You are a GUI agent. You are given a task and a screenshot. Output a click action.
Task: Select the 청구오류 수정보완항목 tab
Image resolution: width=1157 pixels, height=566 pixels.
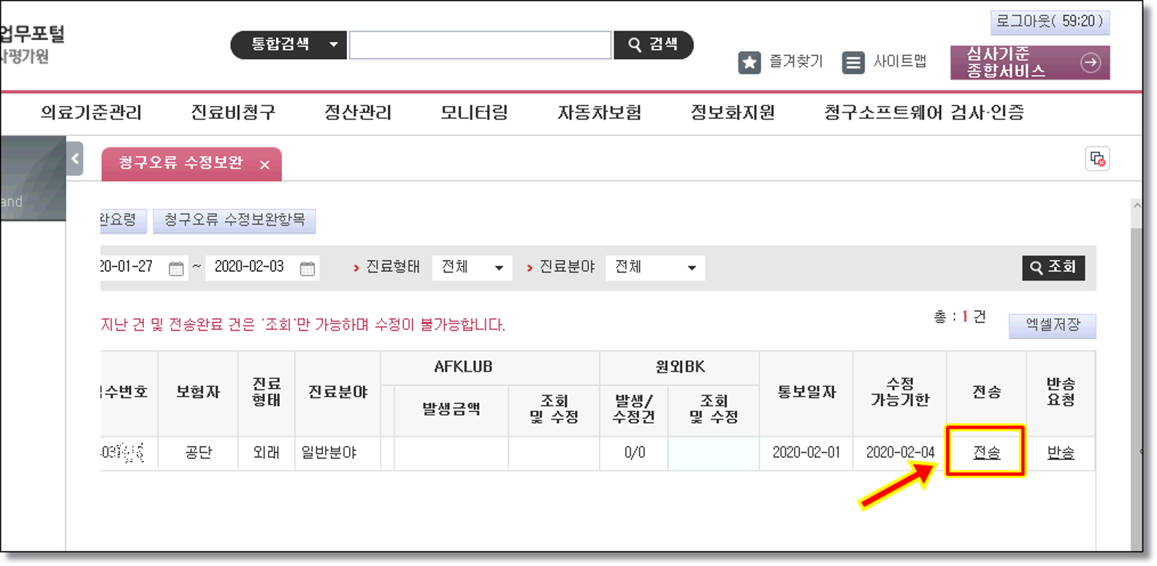click(234, 220)
